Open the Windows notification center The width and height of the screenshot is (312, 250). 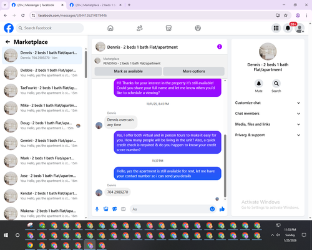point(304,235)
